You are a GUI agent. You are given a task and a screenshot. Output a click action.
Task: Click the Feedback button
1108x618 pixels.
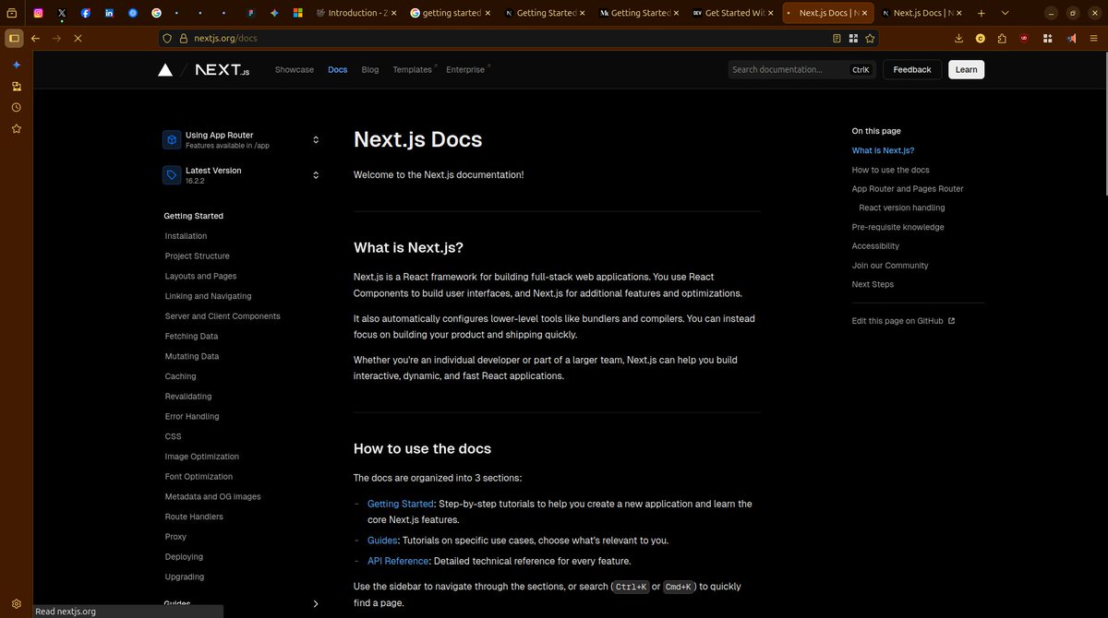tap(912, 69)
